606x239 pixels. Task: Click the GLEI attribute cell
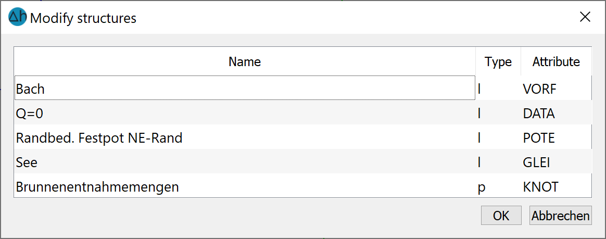(x=556, y=161)
